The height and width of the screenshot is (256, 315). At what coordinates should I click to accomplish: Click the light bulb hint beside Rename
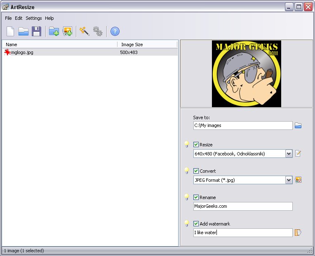pyautogui.click(x=187, y=197)
